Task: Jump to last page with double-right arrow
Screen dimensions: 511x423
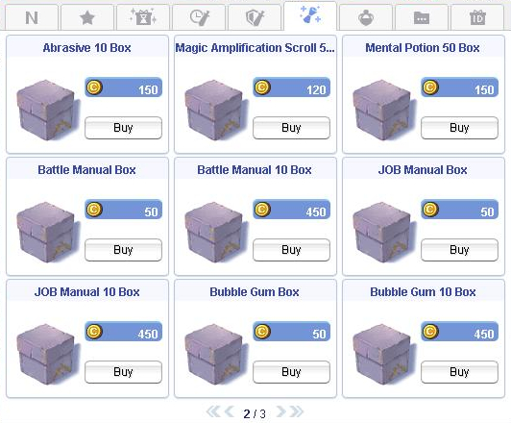Action: (297, 411)
